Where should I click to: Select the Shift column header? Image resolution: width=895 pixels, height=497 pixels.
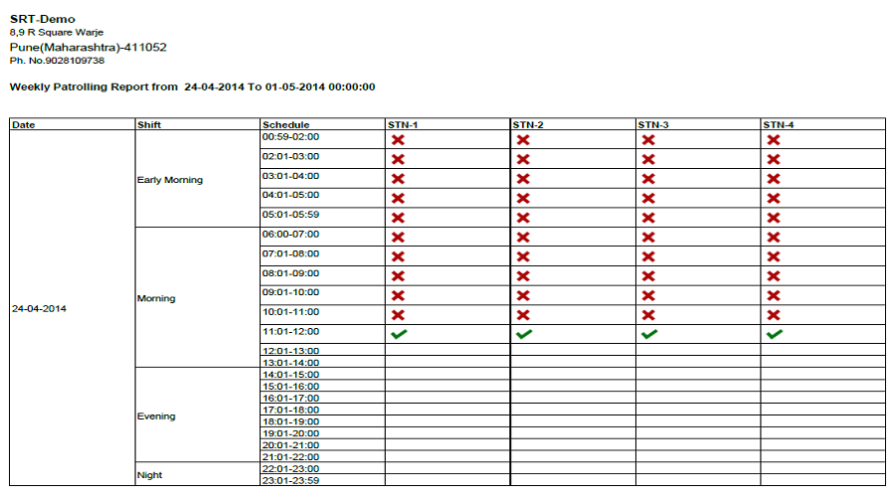[149, 125]
